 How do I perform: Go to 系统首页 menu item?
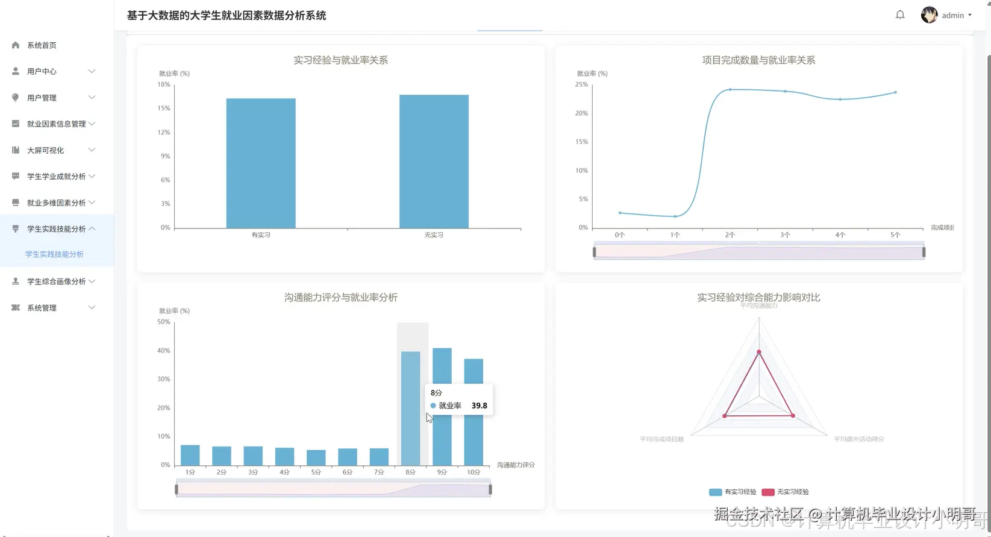[42, 45]
